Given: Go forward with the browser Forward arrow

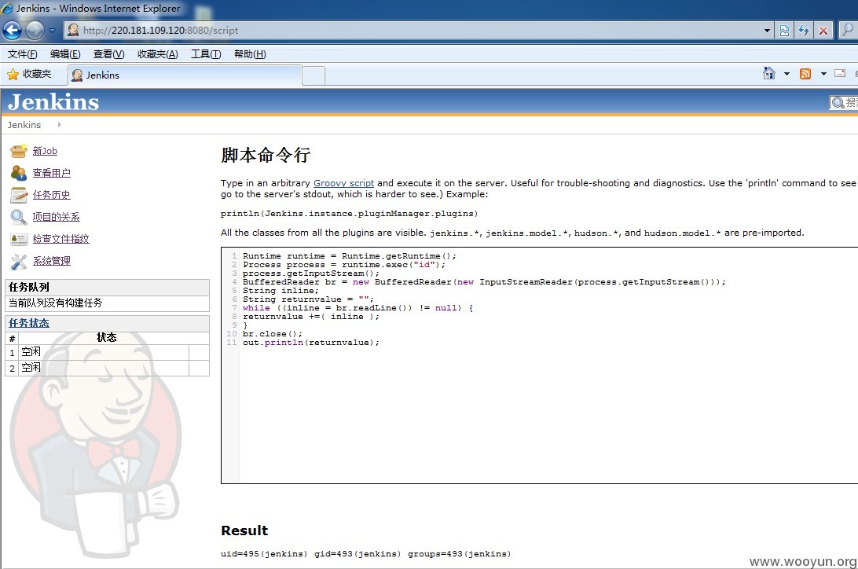Looking at the screenshot, I should click(x=35, y=30).
